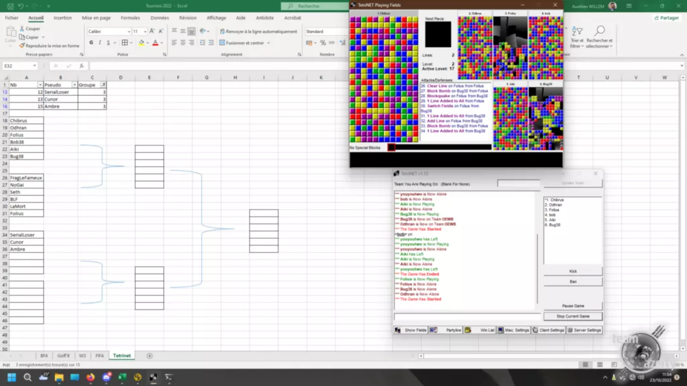This screenshot has height=386, width=687.
Task: Decrease font size with the smaller A icon
Action: click(161, 31)
